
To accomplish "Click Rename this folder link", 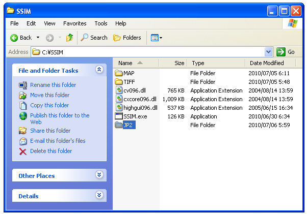I will [x=53, y=85].
